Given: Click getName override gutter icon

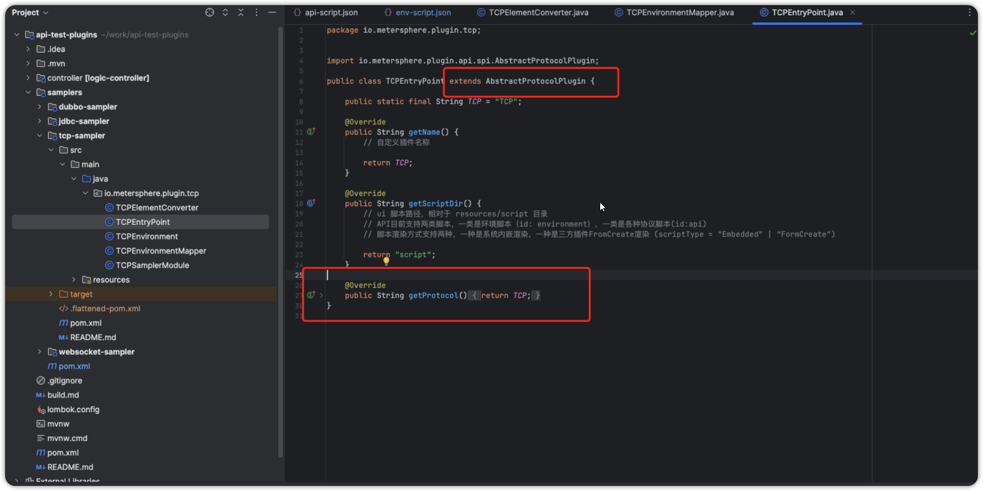Looking at the screenshot, I should 311,131.
